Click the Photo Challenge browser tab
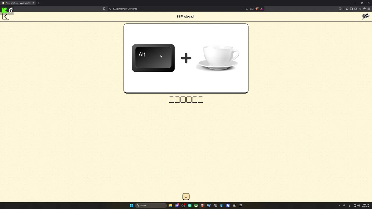372x209 pixels. (17, 3)
